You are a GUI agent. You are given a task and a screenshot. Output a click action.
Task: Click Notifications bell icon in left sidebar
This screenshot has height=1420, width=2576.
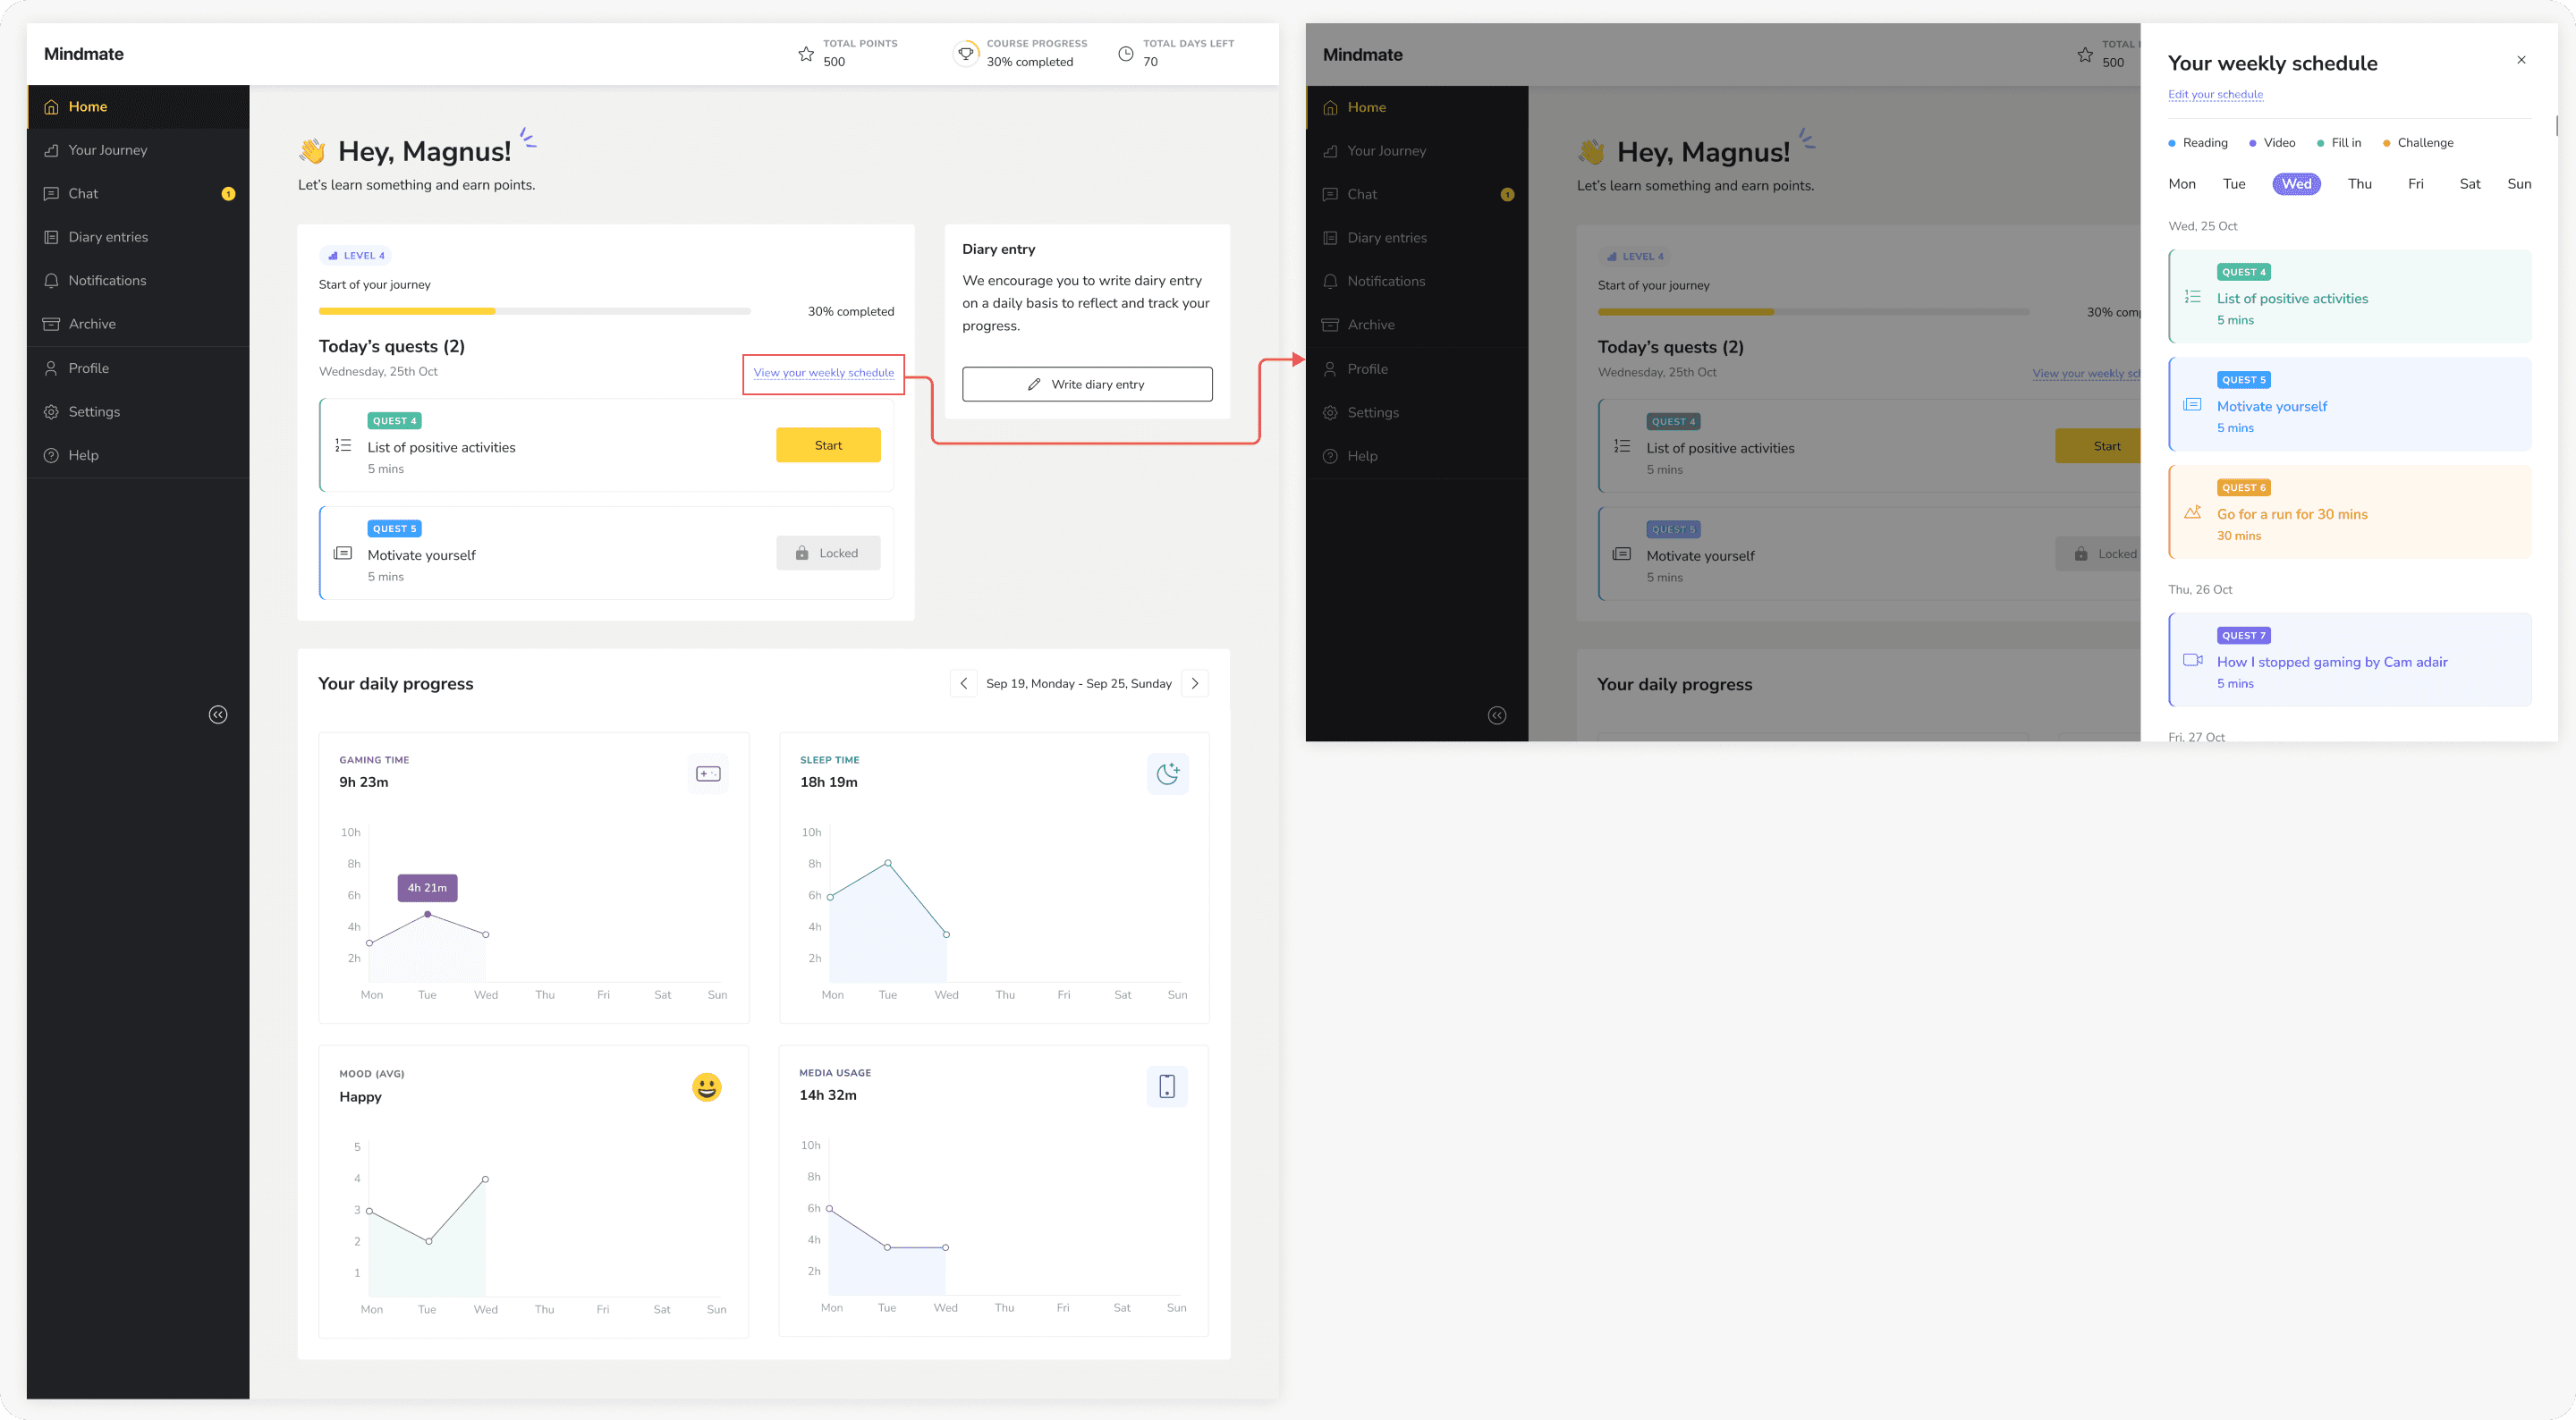51,281
